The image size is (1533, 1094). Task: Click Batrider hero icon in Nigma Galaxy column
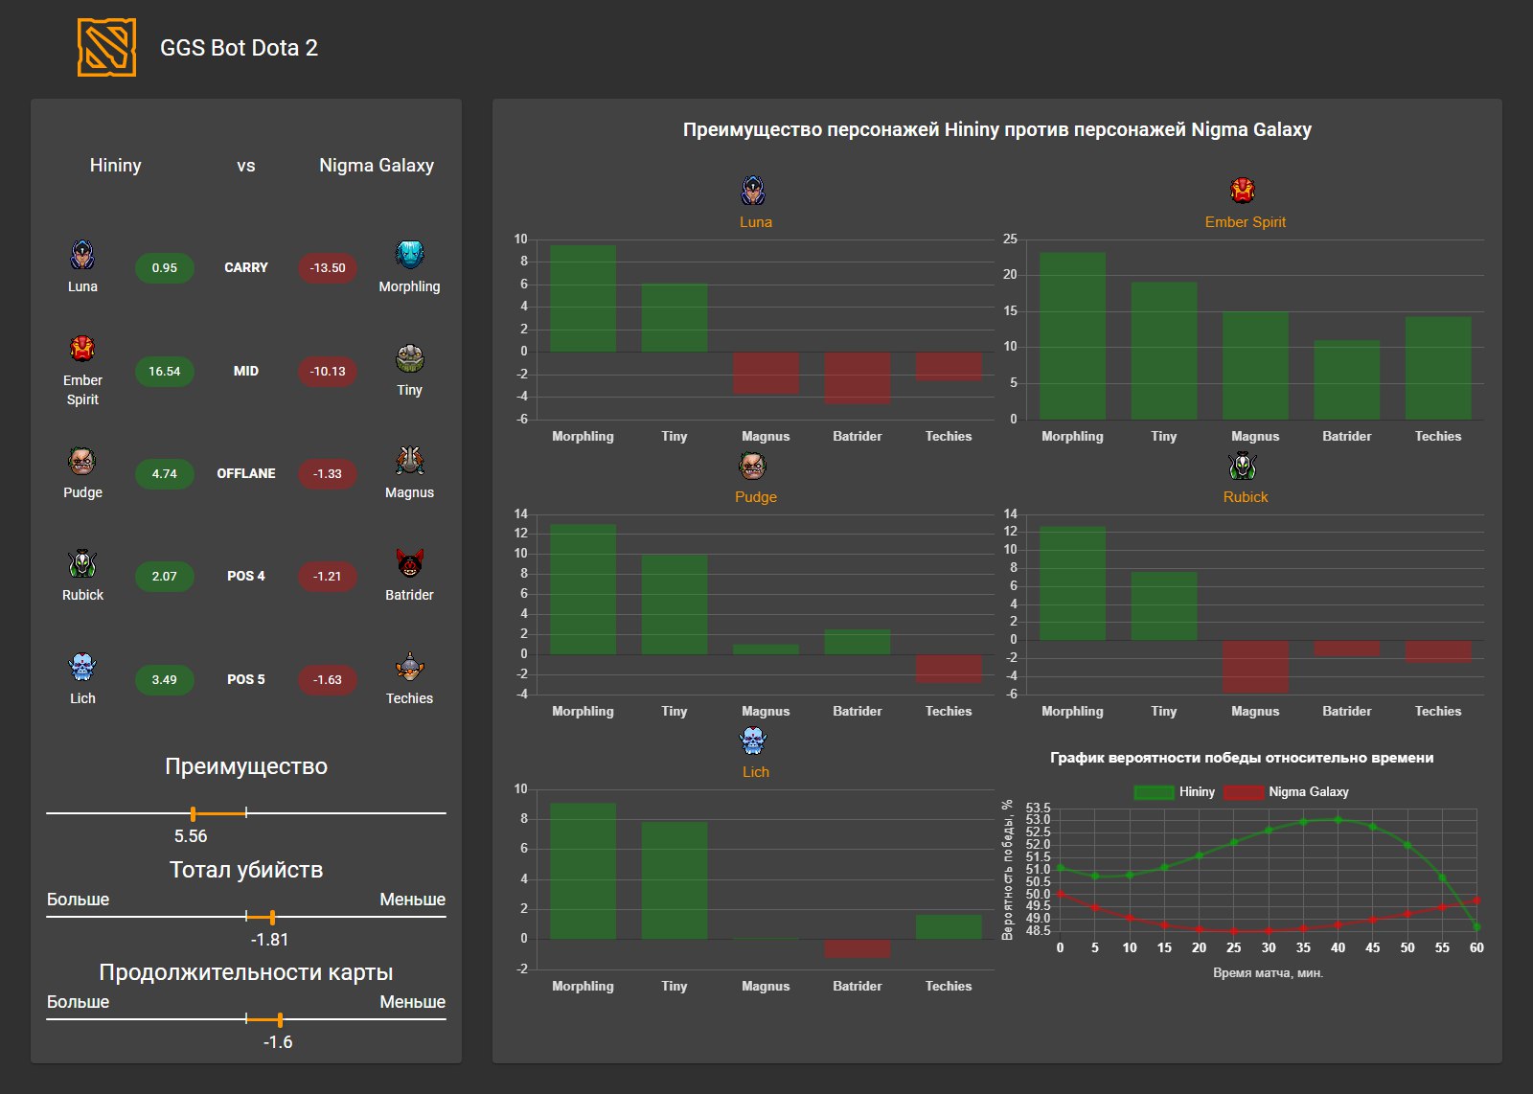[409, 563]
